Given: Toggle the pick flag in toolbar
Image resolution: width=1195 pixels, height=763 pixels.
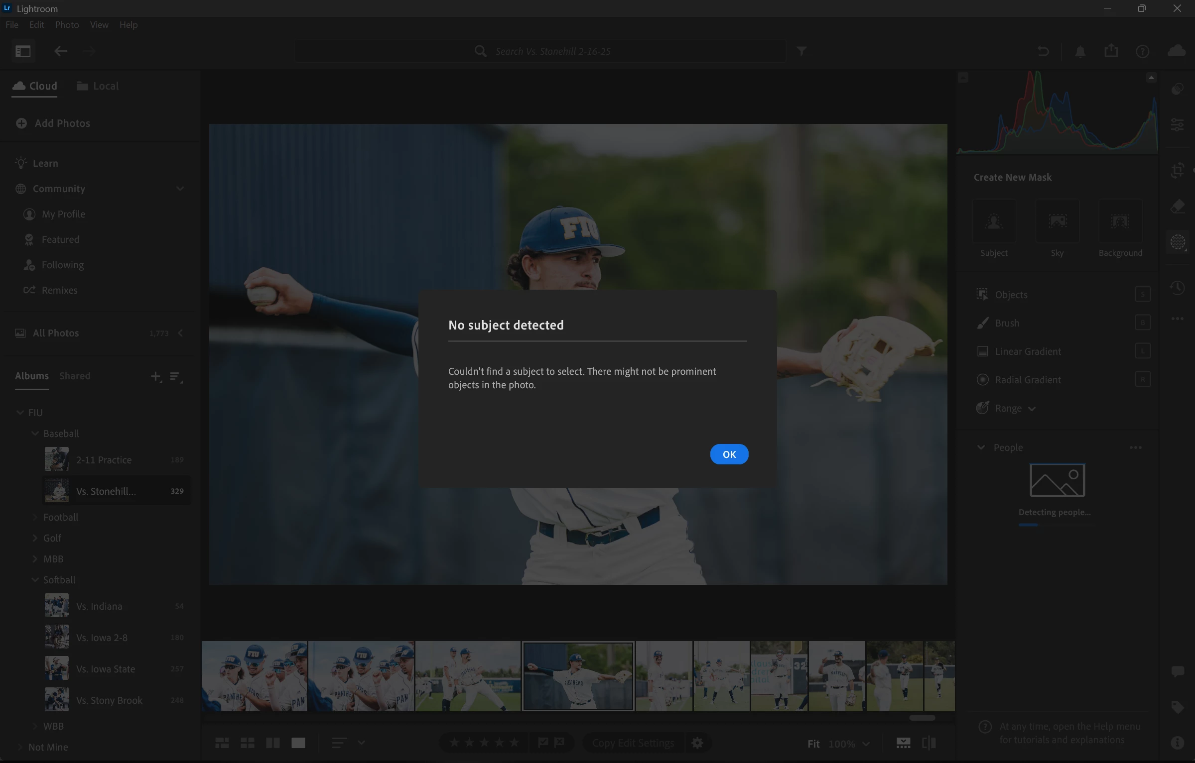Looking at the screenshot, I should click(543, 743).
